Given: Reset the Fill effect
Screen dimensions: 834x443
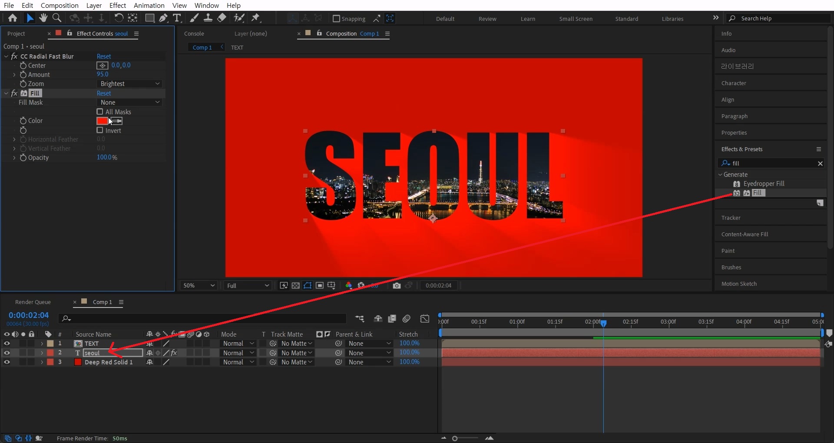Looking at the screenshot, I should pyautogui.click(x=104, y=93).
